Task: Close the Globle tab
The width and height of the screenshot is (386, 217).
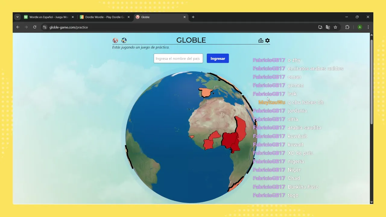Action: click(185, 17)
